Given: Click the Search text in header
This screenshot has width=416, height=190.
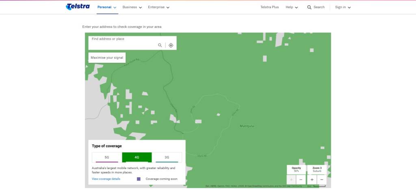Looking at the screenshot, I should (319, 7).
